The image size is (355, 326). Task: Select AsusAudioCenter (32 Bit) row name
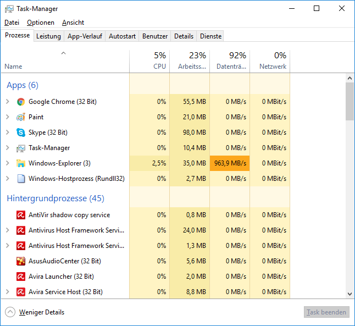click(x=65, y=261)
